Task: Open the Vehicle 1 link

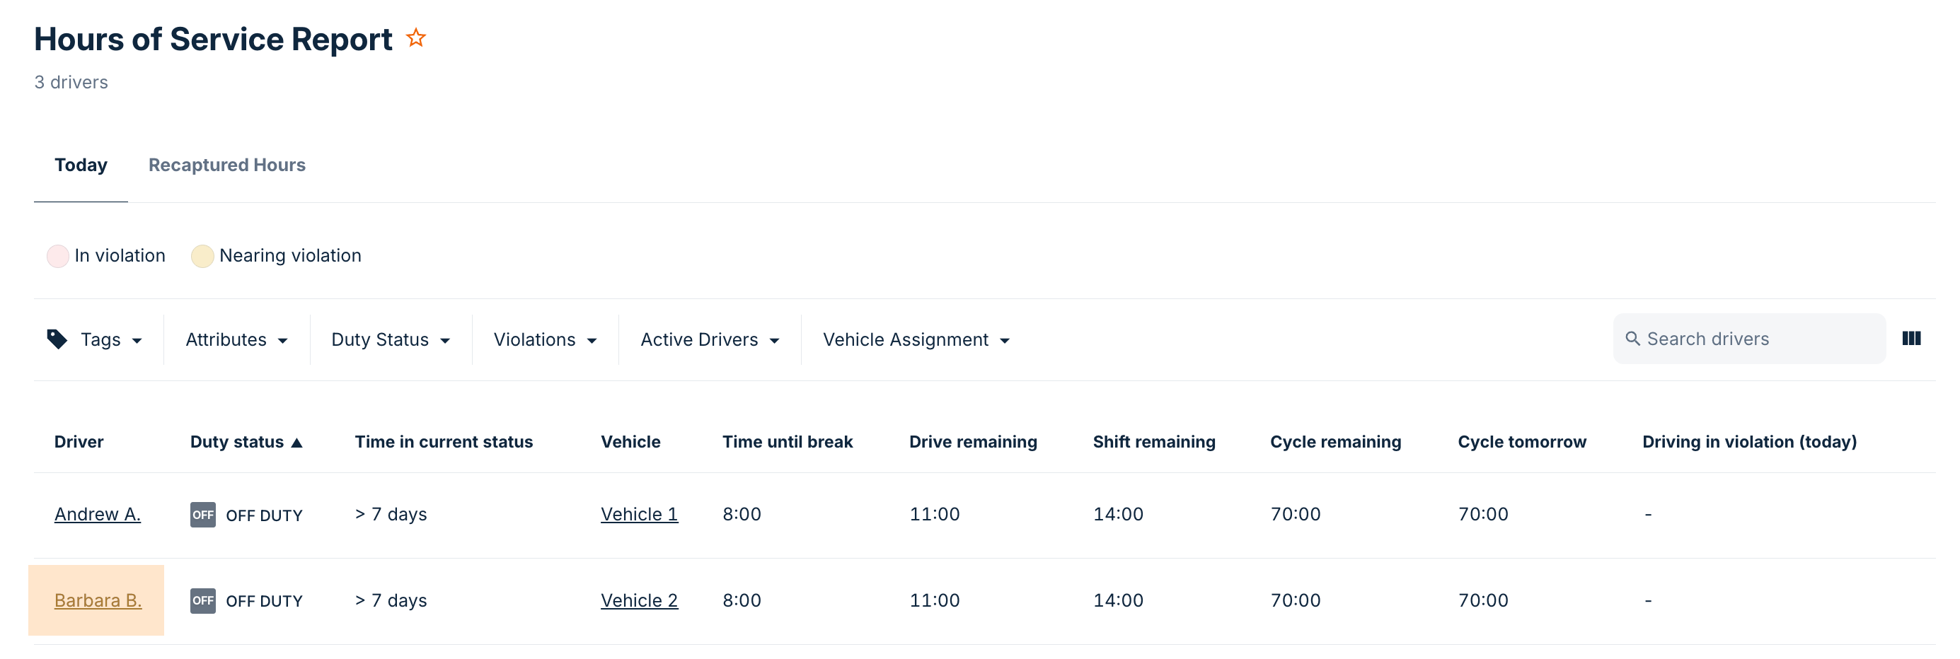Action: point(638,515)
